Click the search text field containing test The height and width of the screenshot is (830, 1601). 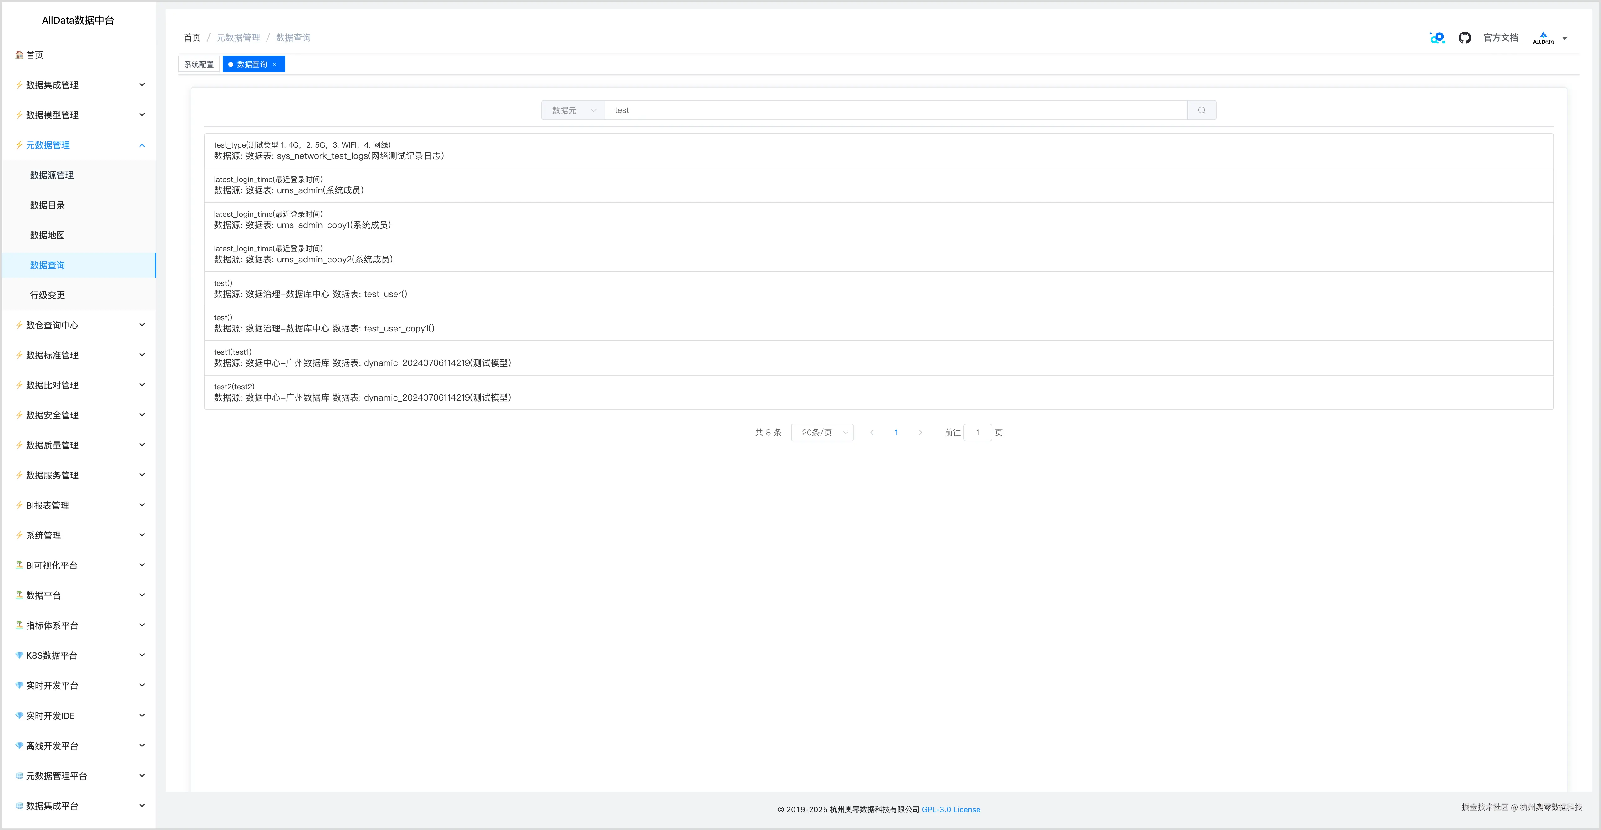(895, 110)
